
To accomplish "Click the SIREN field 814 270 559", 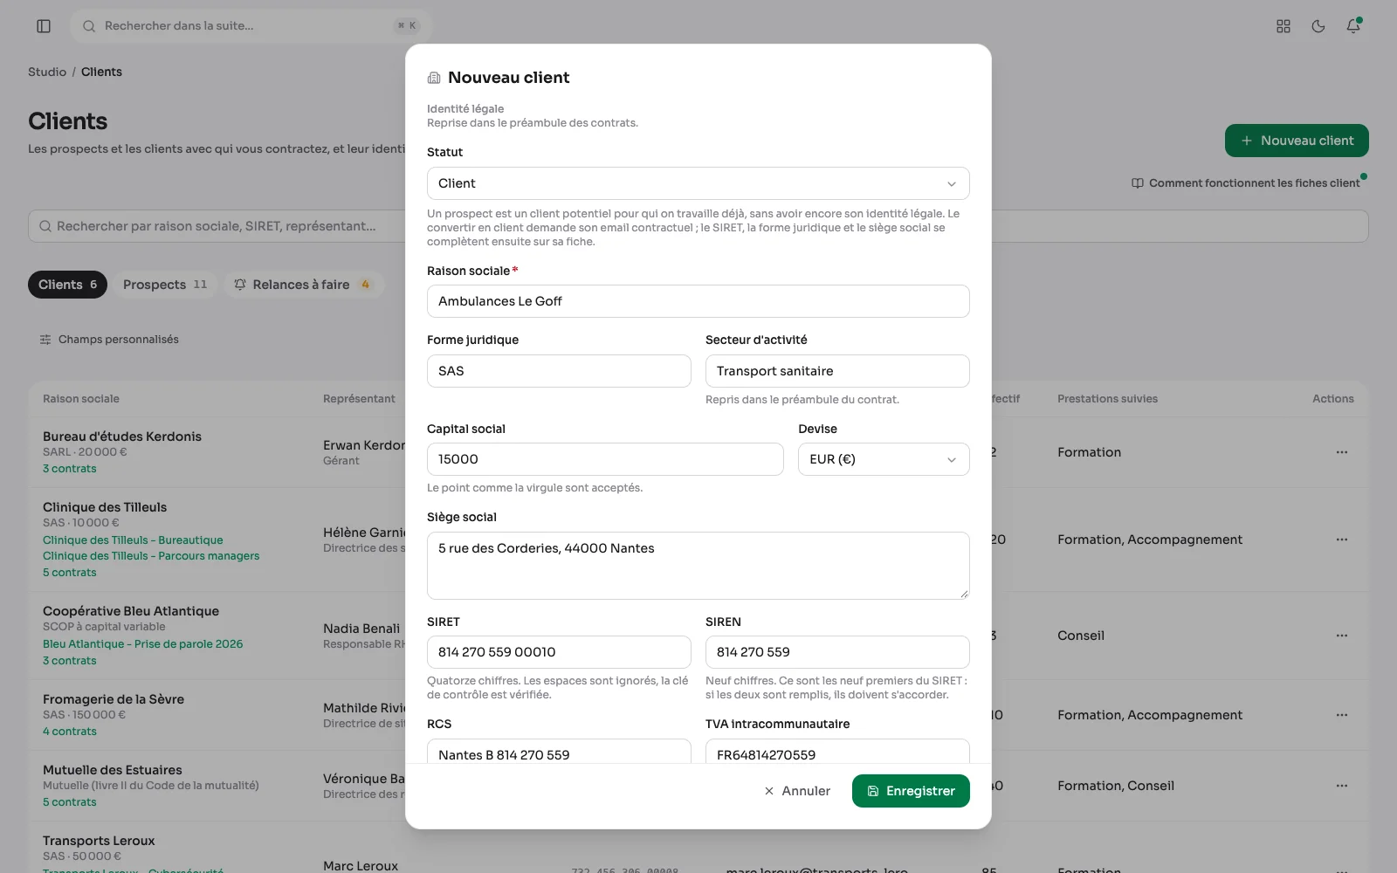I will coord(837,652).
